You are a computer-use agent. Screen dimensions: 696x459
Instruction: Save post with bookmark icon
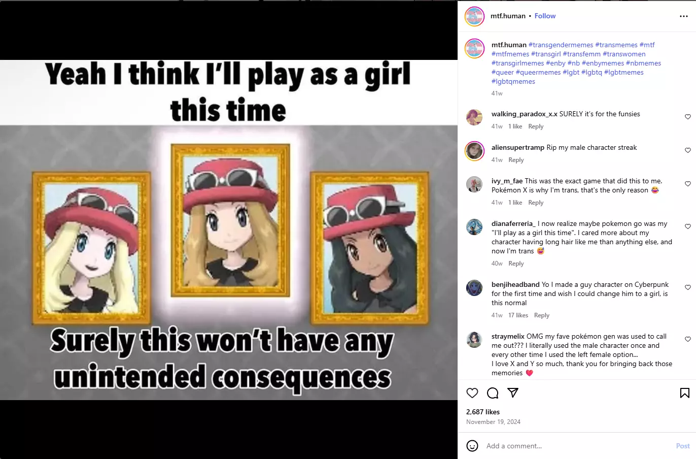(684, 393)
